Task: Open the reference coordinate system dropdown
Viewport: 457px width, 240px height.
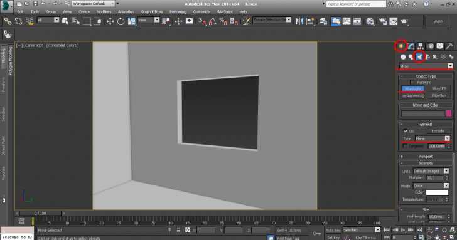Action: pos(149,20)
